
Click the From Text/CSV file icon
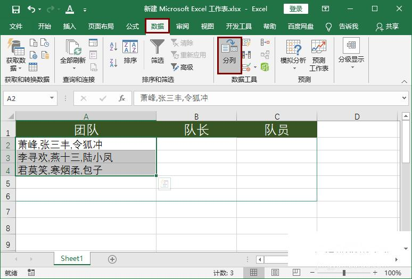pos(34,43)
